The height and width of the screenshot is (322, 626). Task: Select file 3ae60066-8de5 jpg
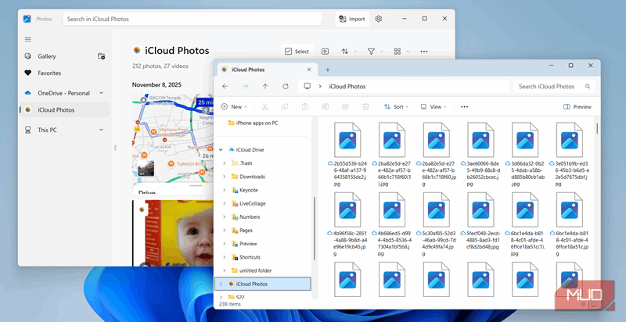tap(480, 154)
